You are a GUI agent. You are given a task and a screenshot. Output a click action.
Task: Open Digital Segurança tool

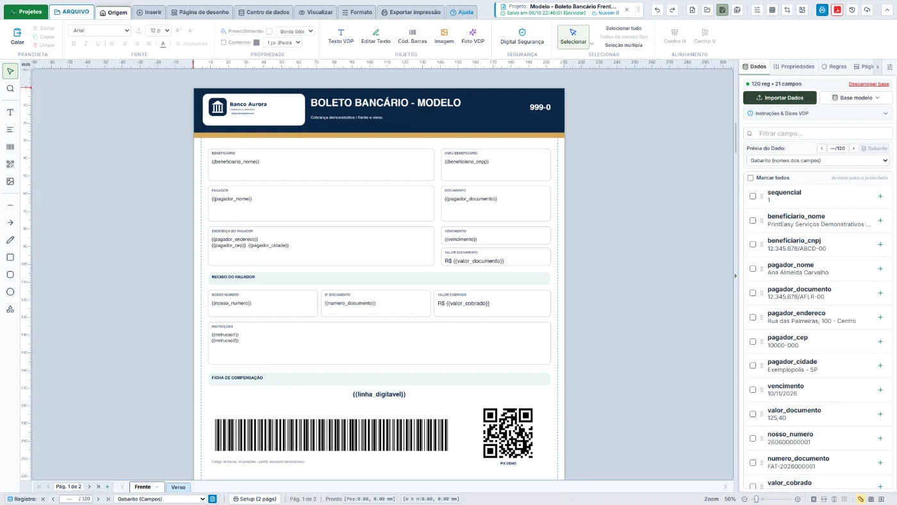[522, 36]
